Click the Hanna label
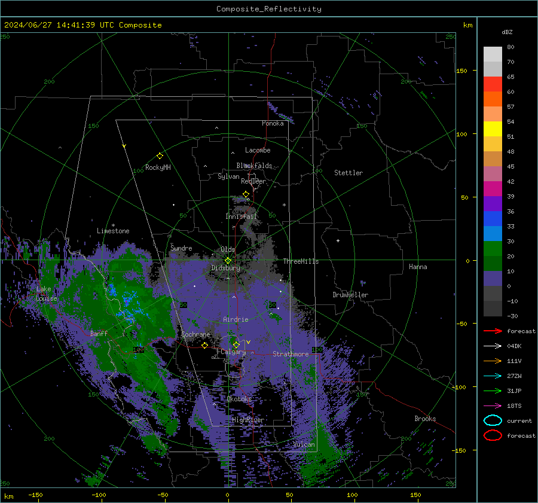The height and width of the screenshot is (503, 538). [x=418, y=267]
